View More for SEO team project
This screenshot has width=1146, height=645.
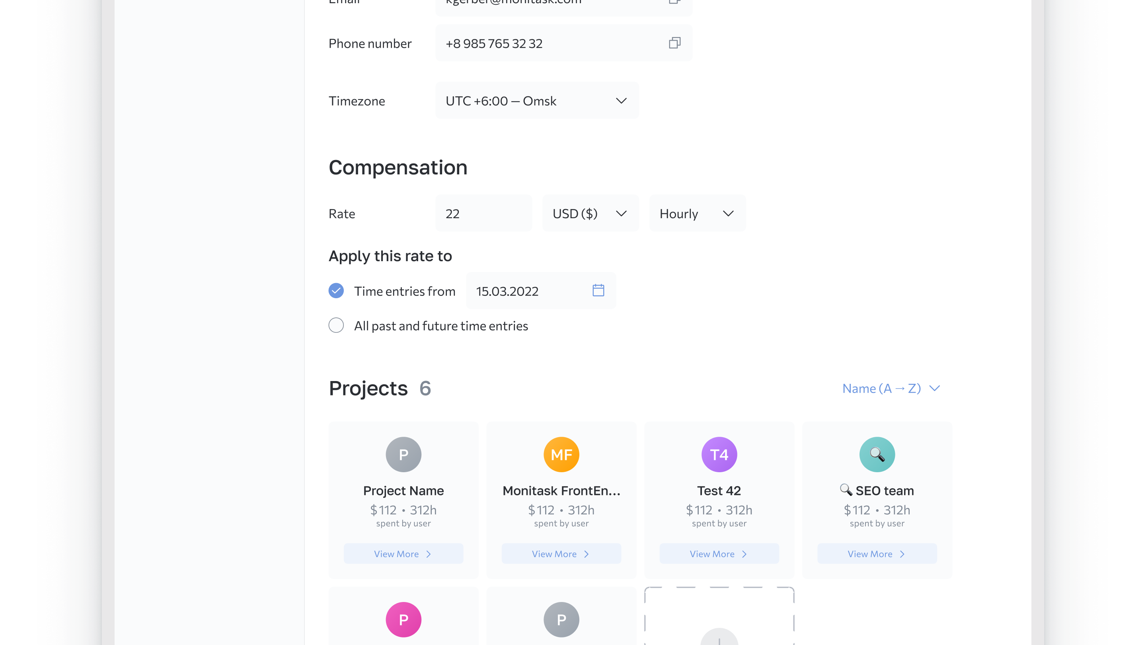click(877, 554)
